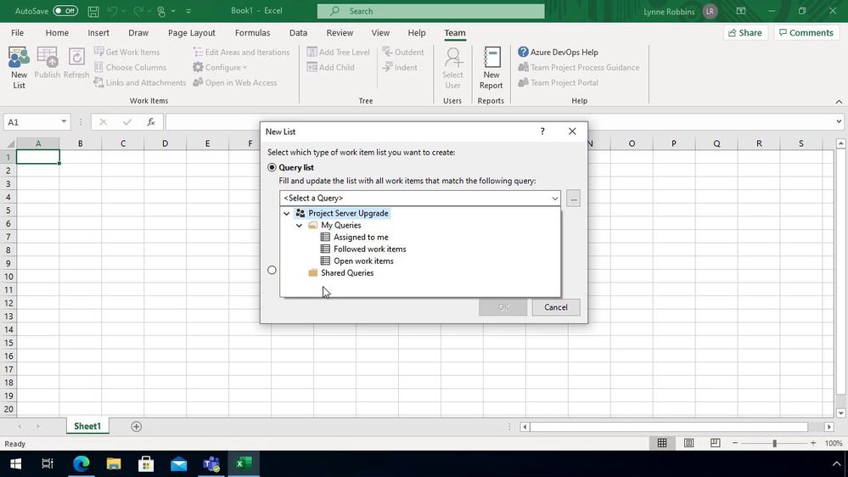
Task: Click the Share button
Action: click(745, 32)
